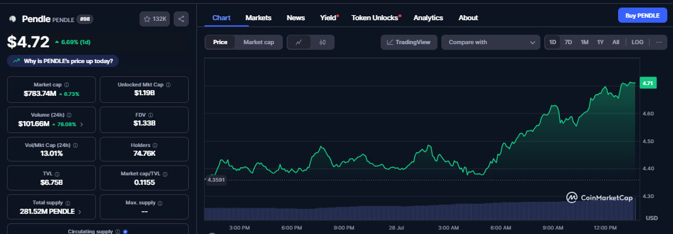Expand Total supply details chevron
The image size is (673, 234).
[80, 212]
